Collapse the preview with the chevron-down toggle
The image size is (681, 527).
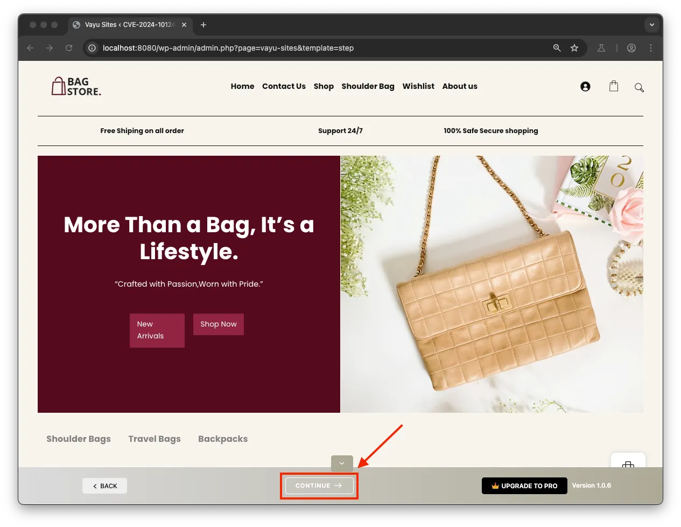[x=342, y=463]
